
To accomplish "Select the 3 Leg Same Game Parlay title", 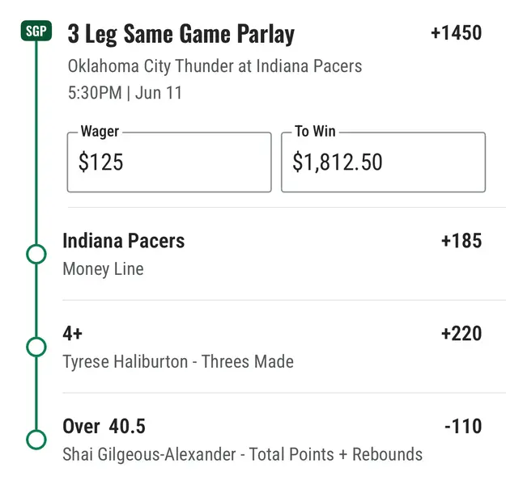I will [x=181, y=35].
